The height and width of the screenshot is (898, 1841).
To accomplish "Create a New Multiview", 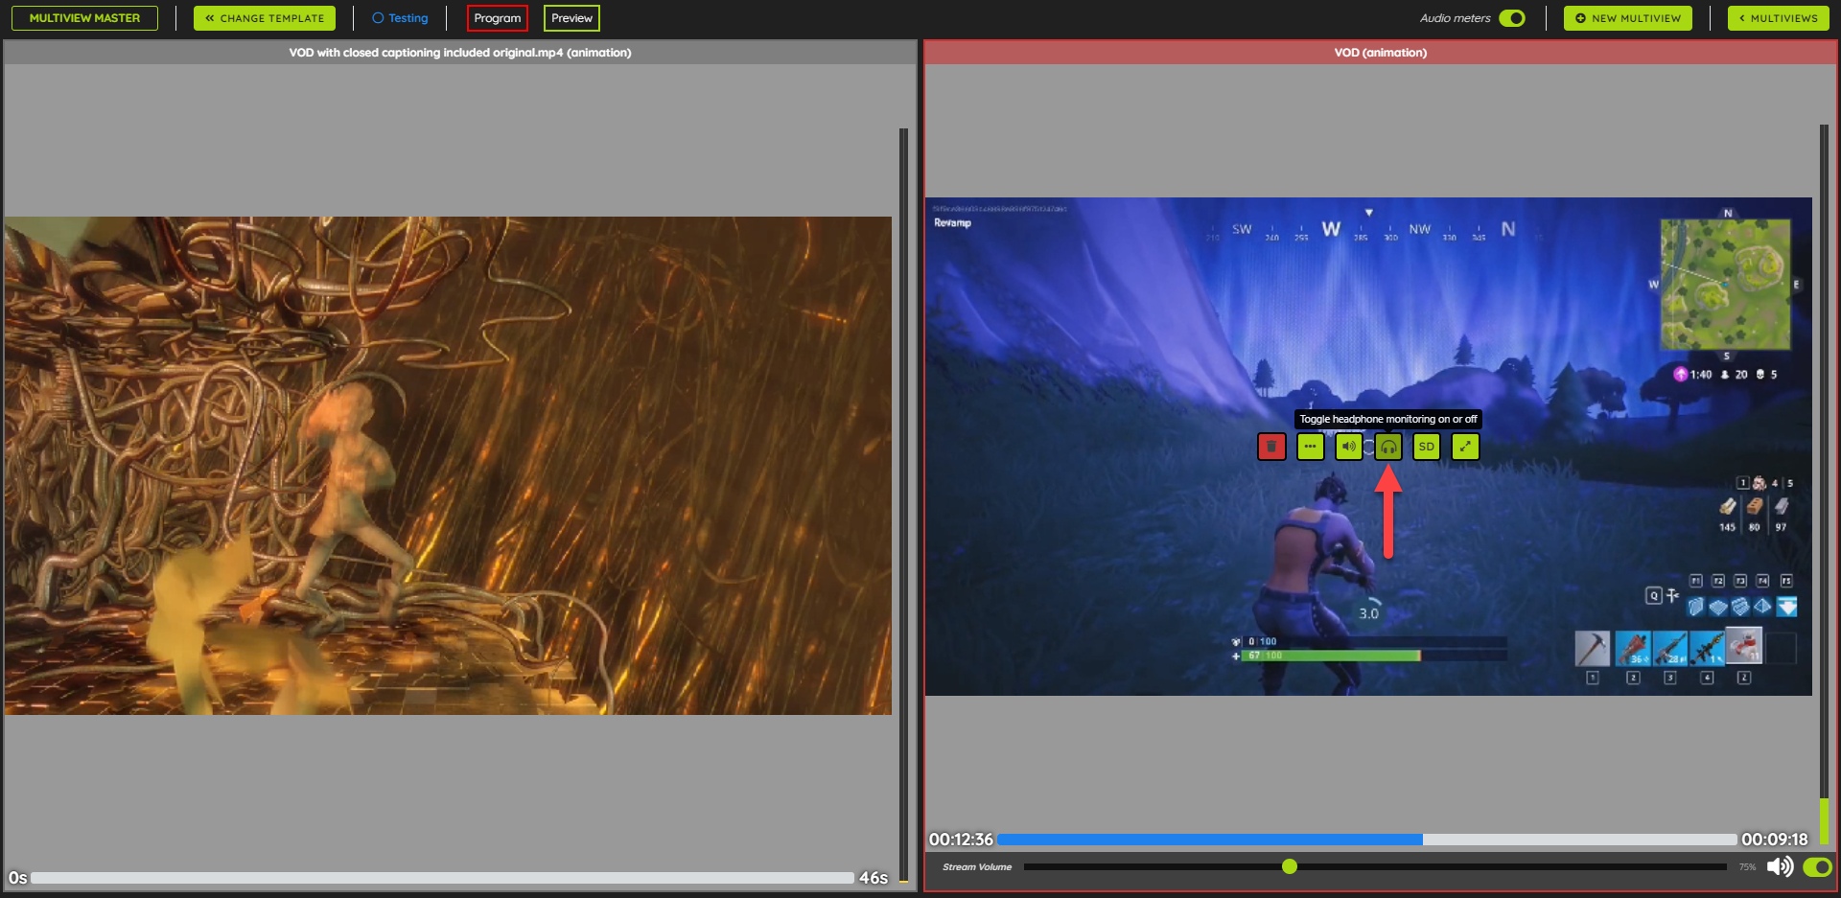I will point(1628,18).
